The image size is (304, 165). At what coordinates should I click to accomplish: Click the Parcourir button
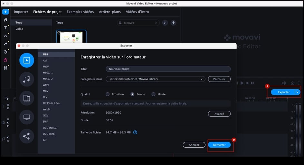coord(219,79)
